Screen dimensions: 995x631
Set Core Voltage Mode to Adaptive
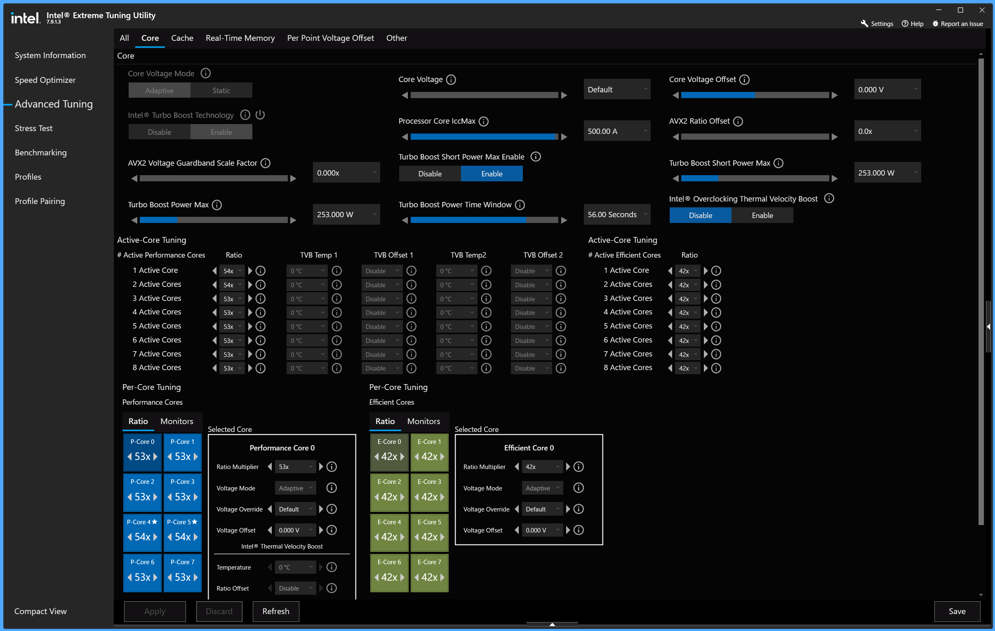click(x=160, y=90)
